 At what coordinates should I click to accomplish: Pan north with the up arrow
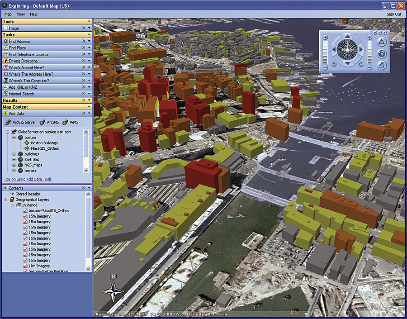(347, 36)
